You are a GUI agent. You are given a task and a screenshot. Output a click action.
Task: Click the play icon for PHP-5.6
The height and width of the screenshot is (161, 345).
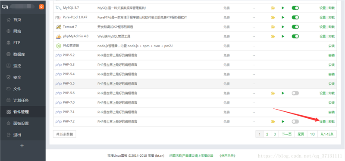coord(283,93)
